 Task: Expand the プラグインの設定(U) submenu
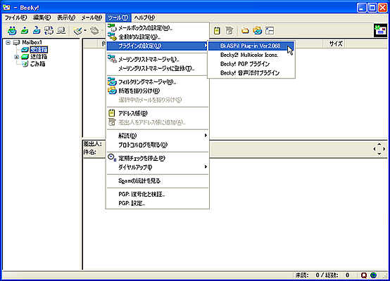click(x=157, y=46)
